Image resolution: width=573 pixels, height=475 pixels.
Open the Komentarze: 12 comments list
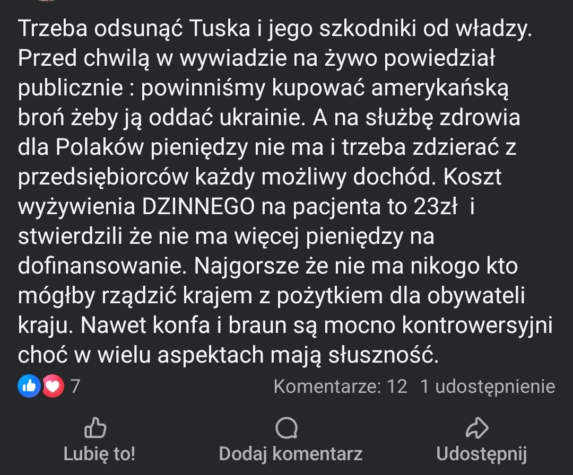click(x=340, y=386)
